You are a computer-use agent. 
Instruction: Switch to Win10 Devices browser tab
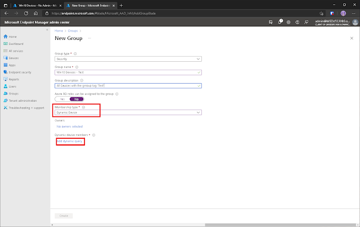pos(37,6)
